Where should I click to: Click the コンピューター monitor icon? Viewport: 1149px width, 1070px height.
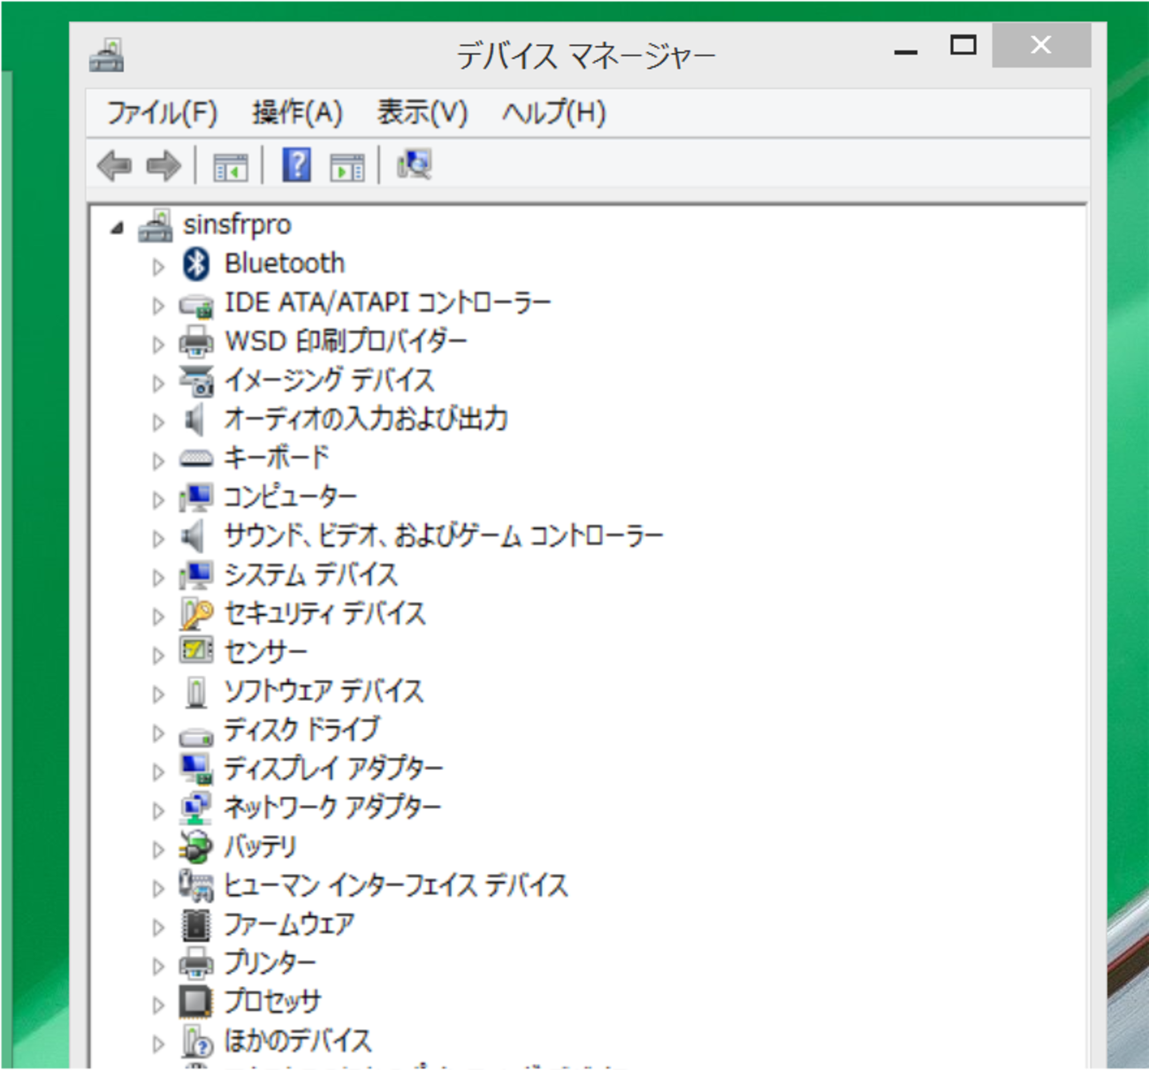click(196, 497)
